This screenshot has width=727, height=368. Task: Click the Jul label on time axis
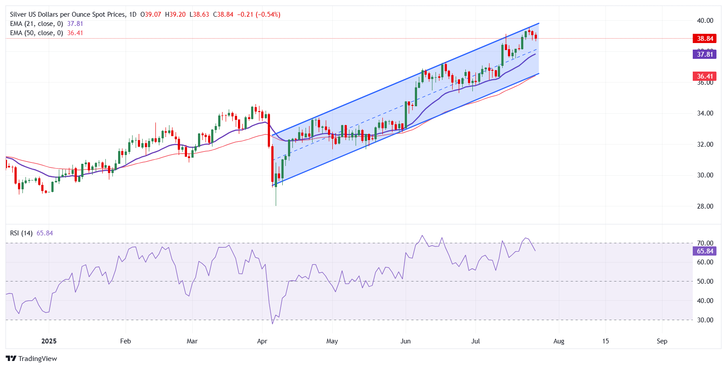point(475,341)
